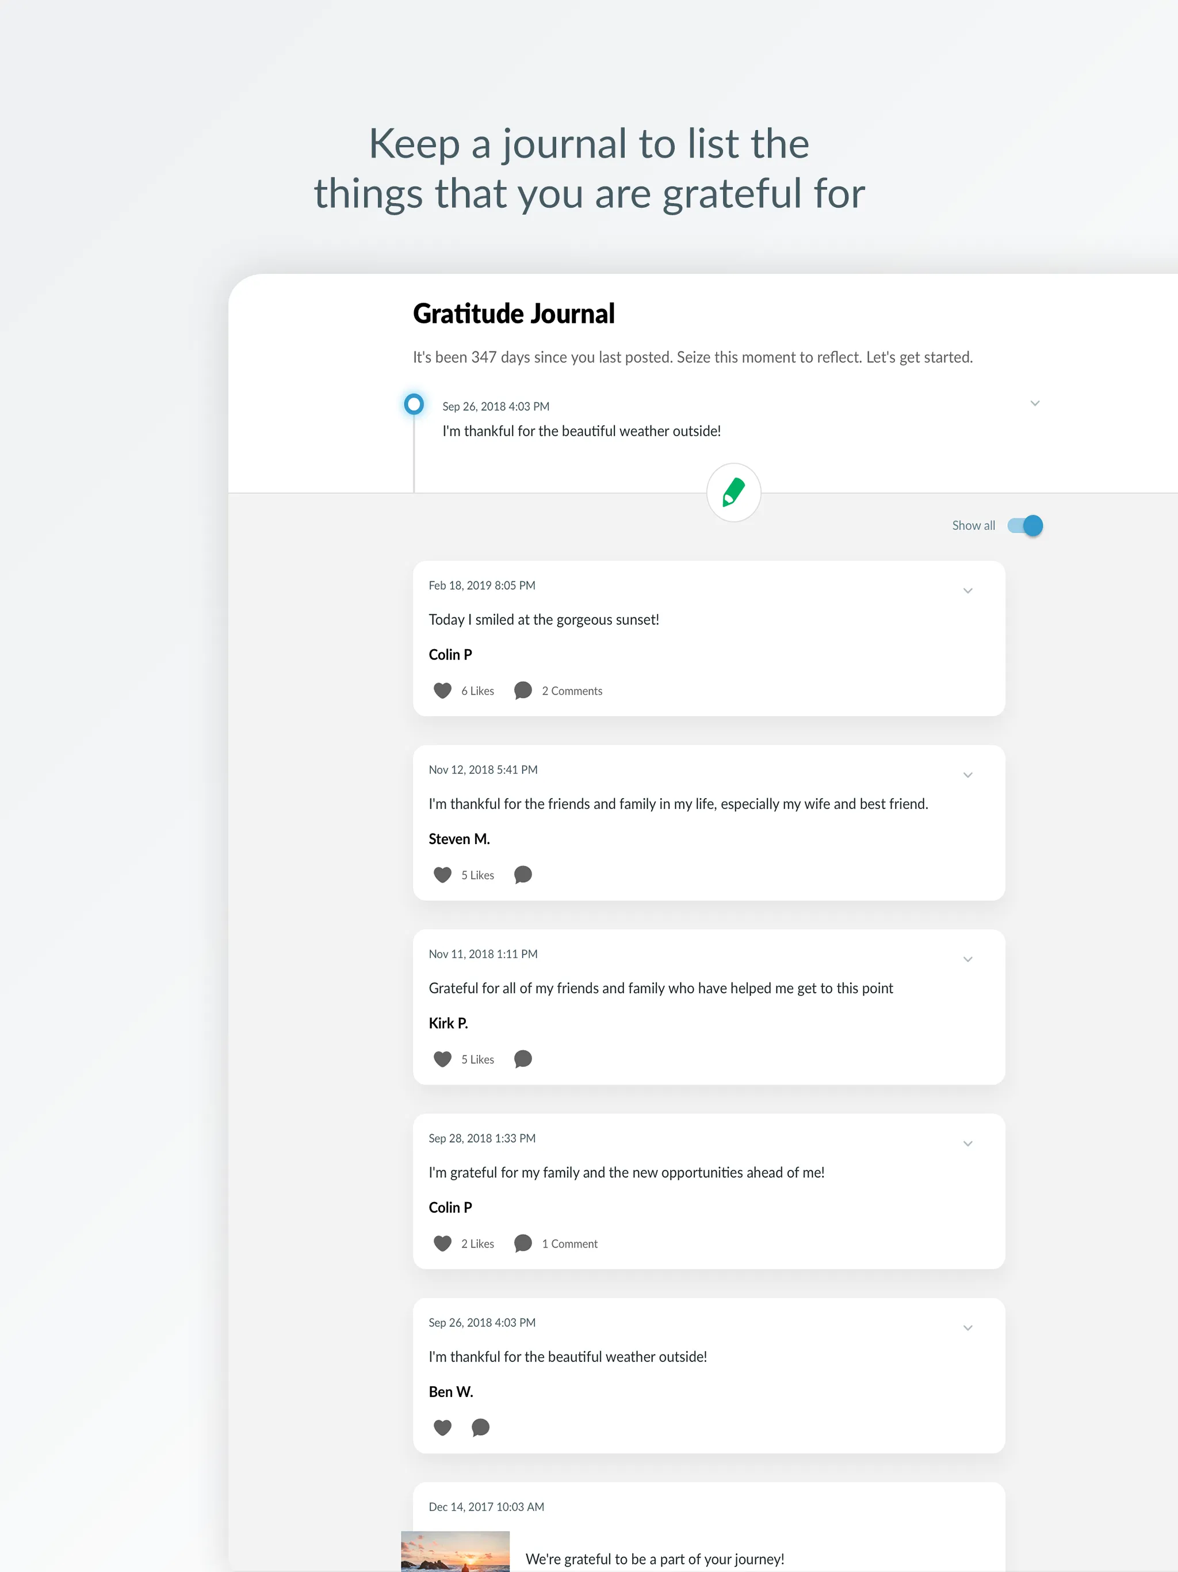Image resolution: width=1178 pixels, height=1572 pixels.
Task: Click the comment bubble on Colin P entry
Action: pyautogui.click(x=523, y=689)
